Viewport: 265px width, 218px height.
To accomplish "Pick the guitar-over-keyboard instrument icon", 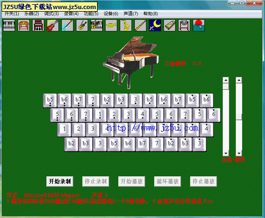I will tap(97, 26).
